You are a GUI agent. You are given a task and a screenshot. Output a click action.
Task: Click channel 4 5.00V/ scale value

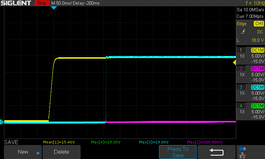point(258,112)
